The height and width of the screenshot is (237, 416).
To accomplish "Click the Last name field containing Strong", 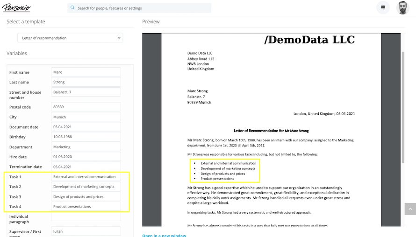I will click(x=86, y=82).
